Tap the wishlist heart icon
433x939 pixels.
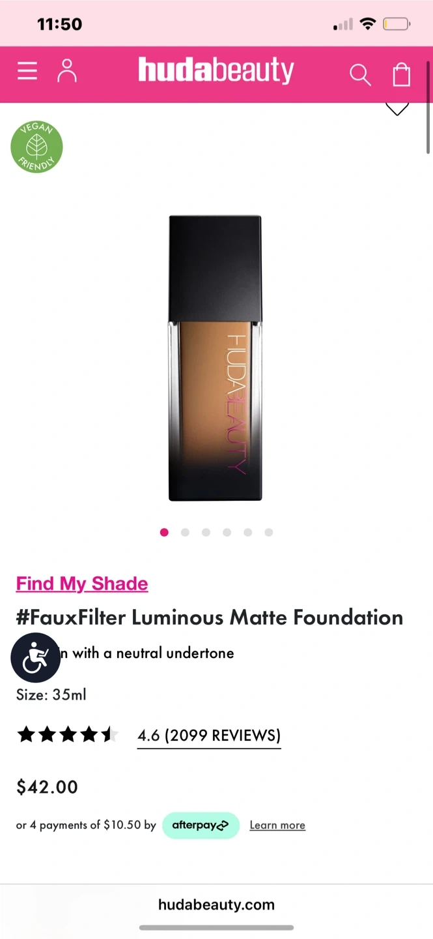pos(397,109)
